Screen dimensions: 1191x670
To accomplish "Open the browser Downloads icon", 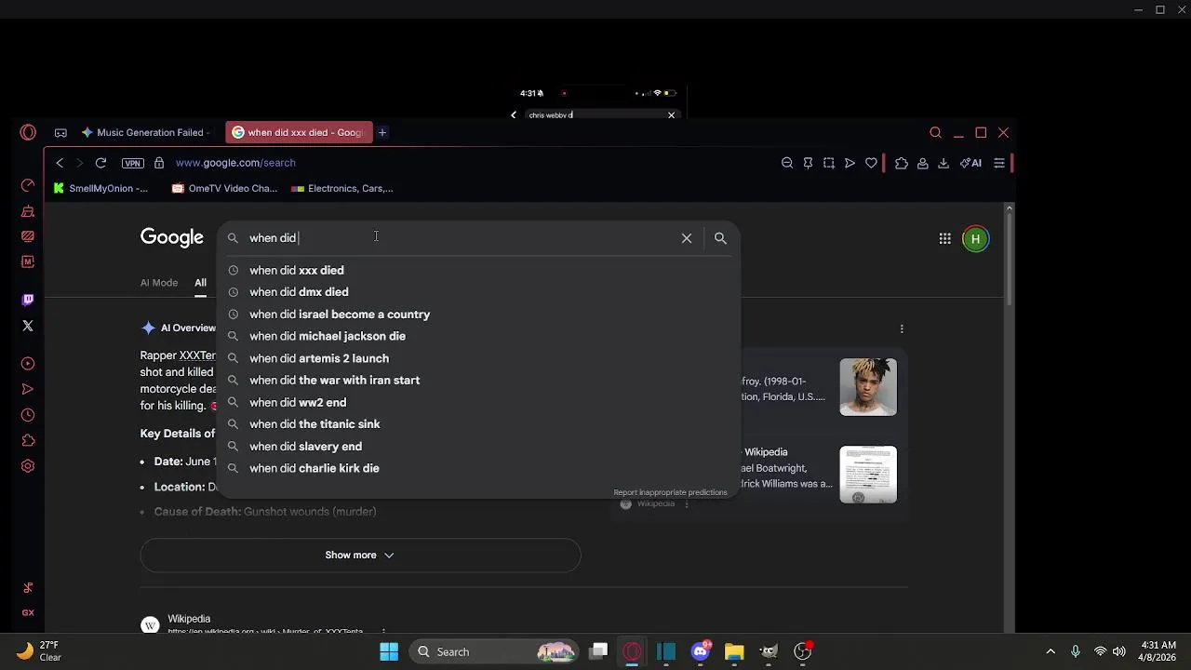I will (943, 163).
